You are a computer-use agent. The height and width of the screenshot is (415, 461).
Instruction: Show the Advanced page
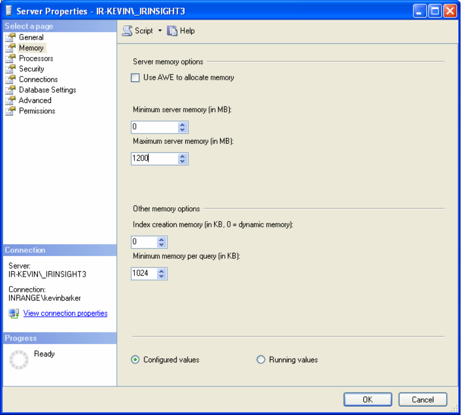point(35,100)
